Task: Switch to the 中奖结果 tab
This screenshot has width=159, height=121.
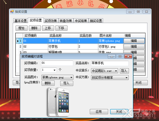Action: pyautogui.click(x=81, y=21)
